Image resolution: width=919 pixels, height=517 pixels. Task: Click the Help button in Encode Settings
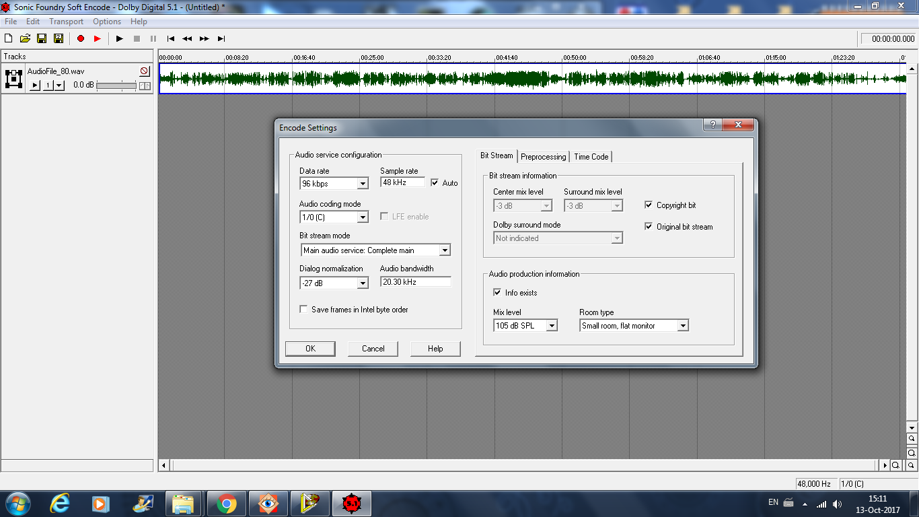[435, 349]
